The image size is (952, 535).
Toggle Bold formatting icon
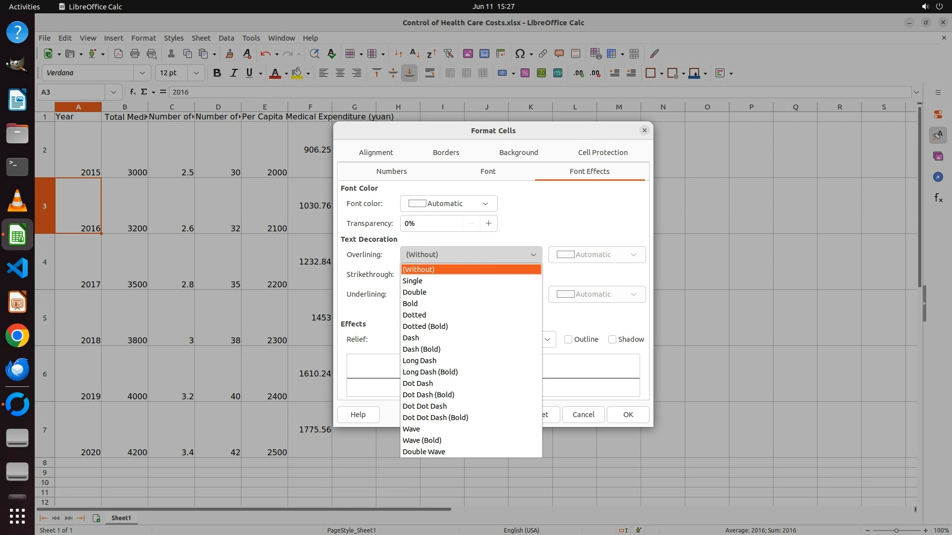[217, 73]
